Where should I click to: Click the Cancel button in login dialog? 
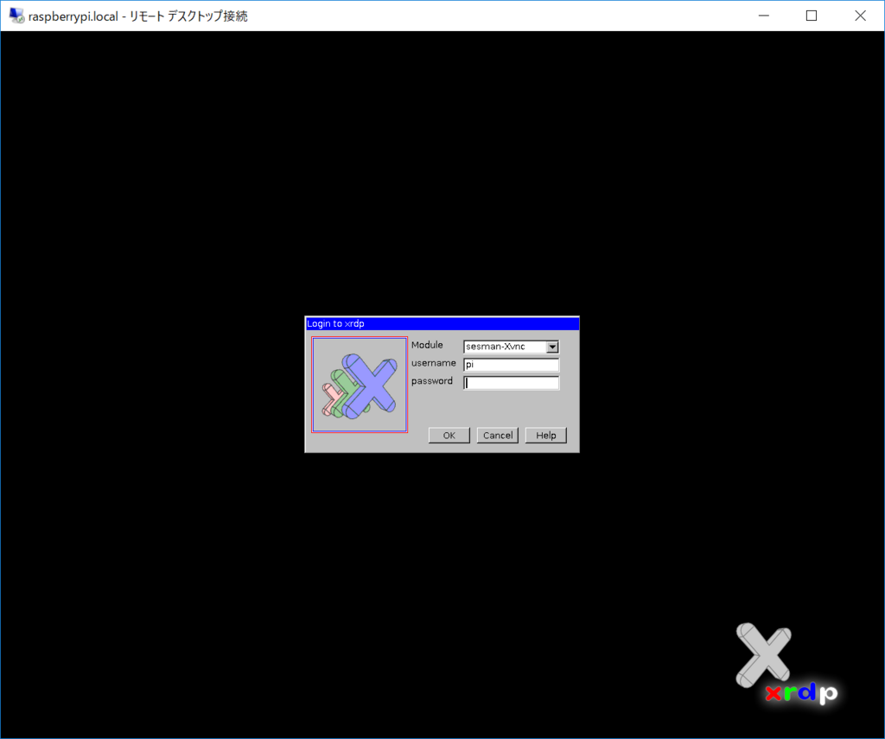(497, 436)
